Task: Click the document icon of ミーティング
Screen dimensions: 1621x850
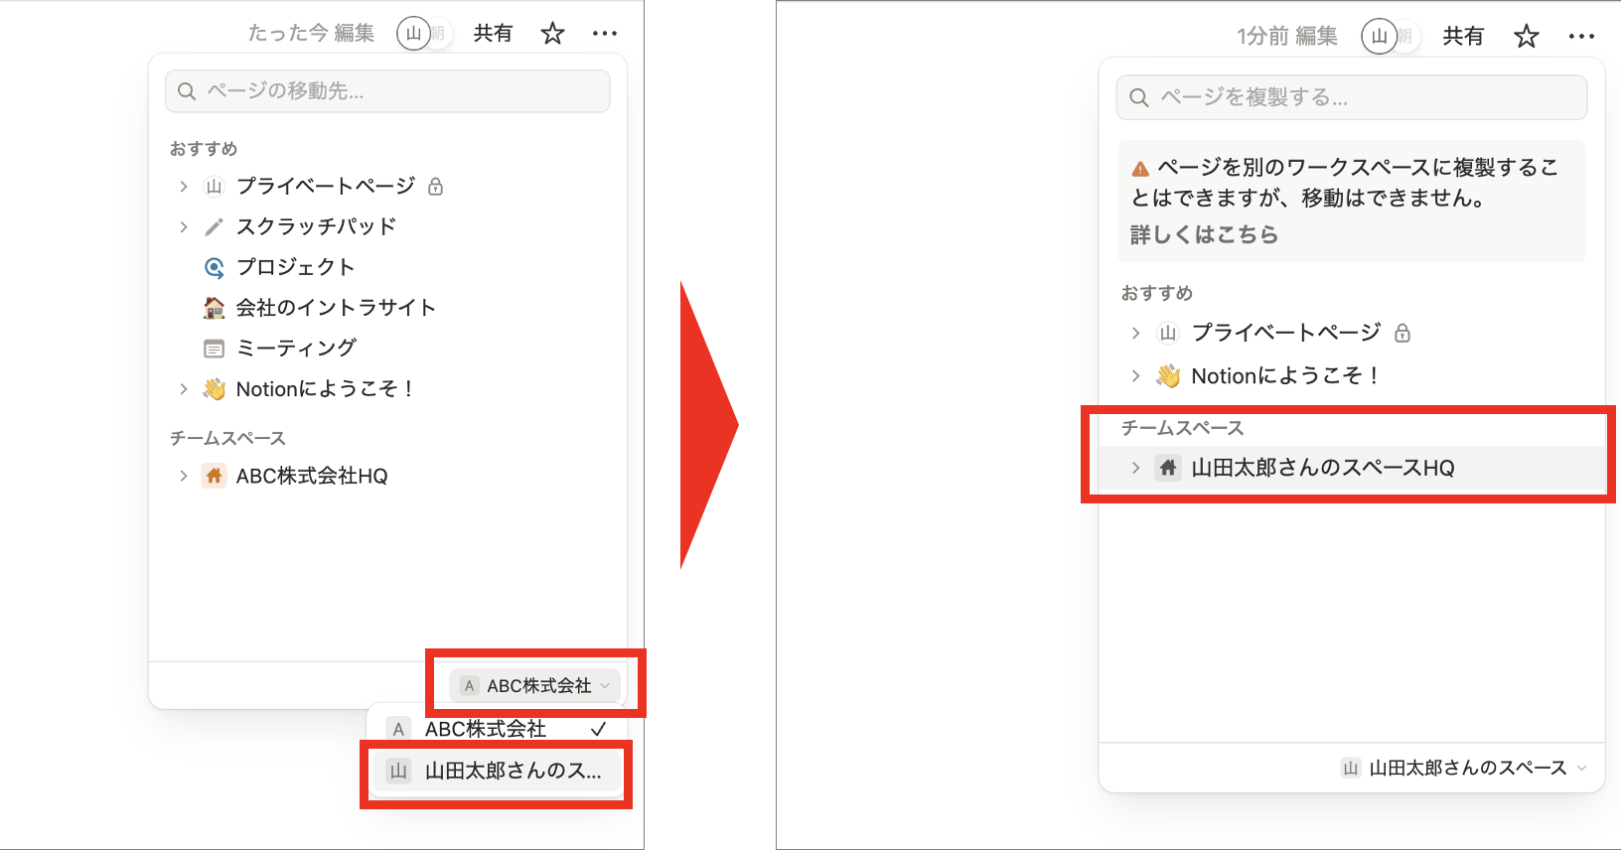Action: [x=214, y=350]
